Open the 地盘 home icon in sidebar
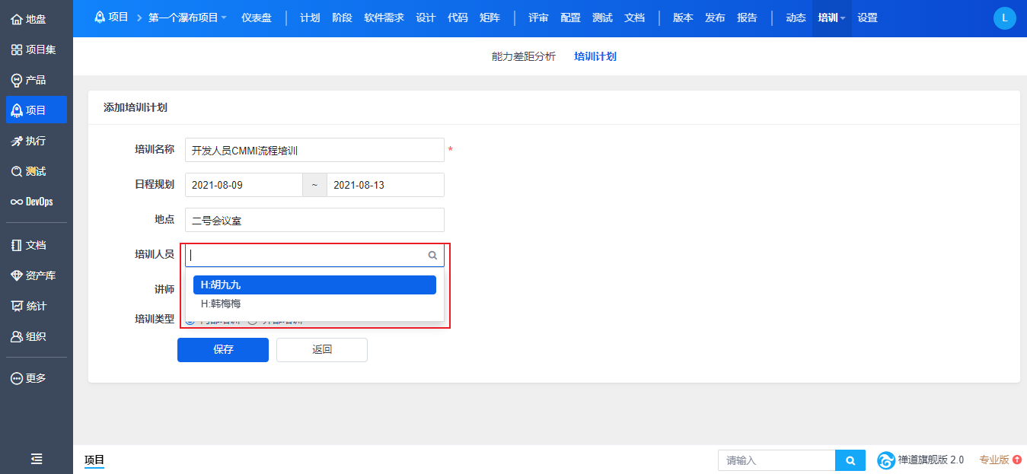This screenshot has height=474, width=1027. coord(16,19)
